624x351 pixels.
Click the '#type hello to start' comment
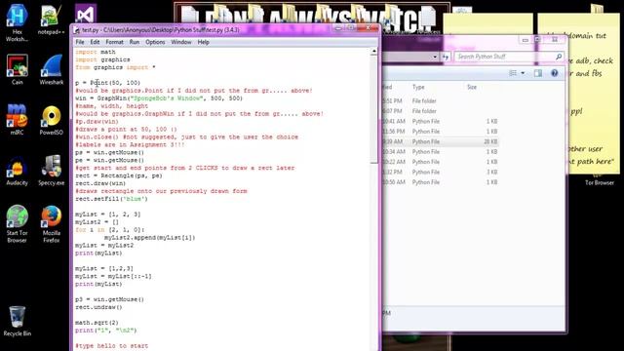(111, 346)
